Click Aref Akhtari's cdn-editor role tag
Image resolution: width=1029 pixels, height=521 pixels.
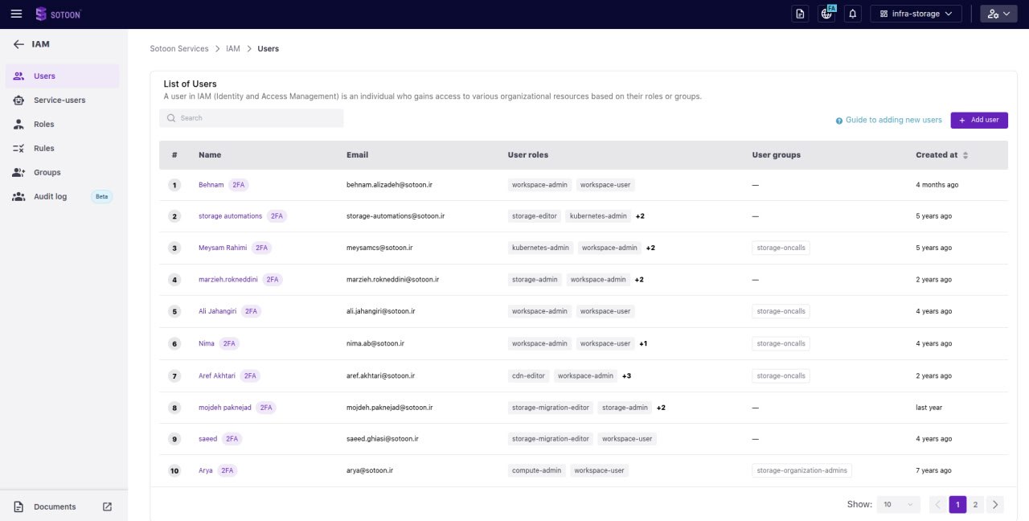click(x=528, y=375)
